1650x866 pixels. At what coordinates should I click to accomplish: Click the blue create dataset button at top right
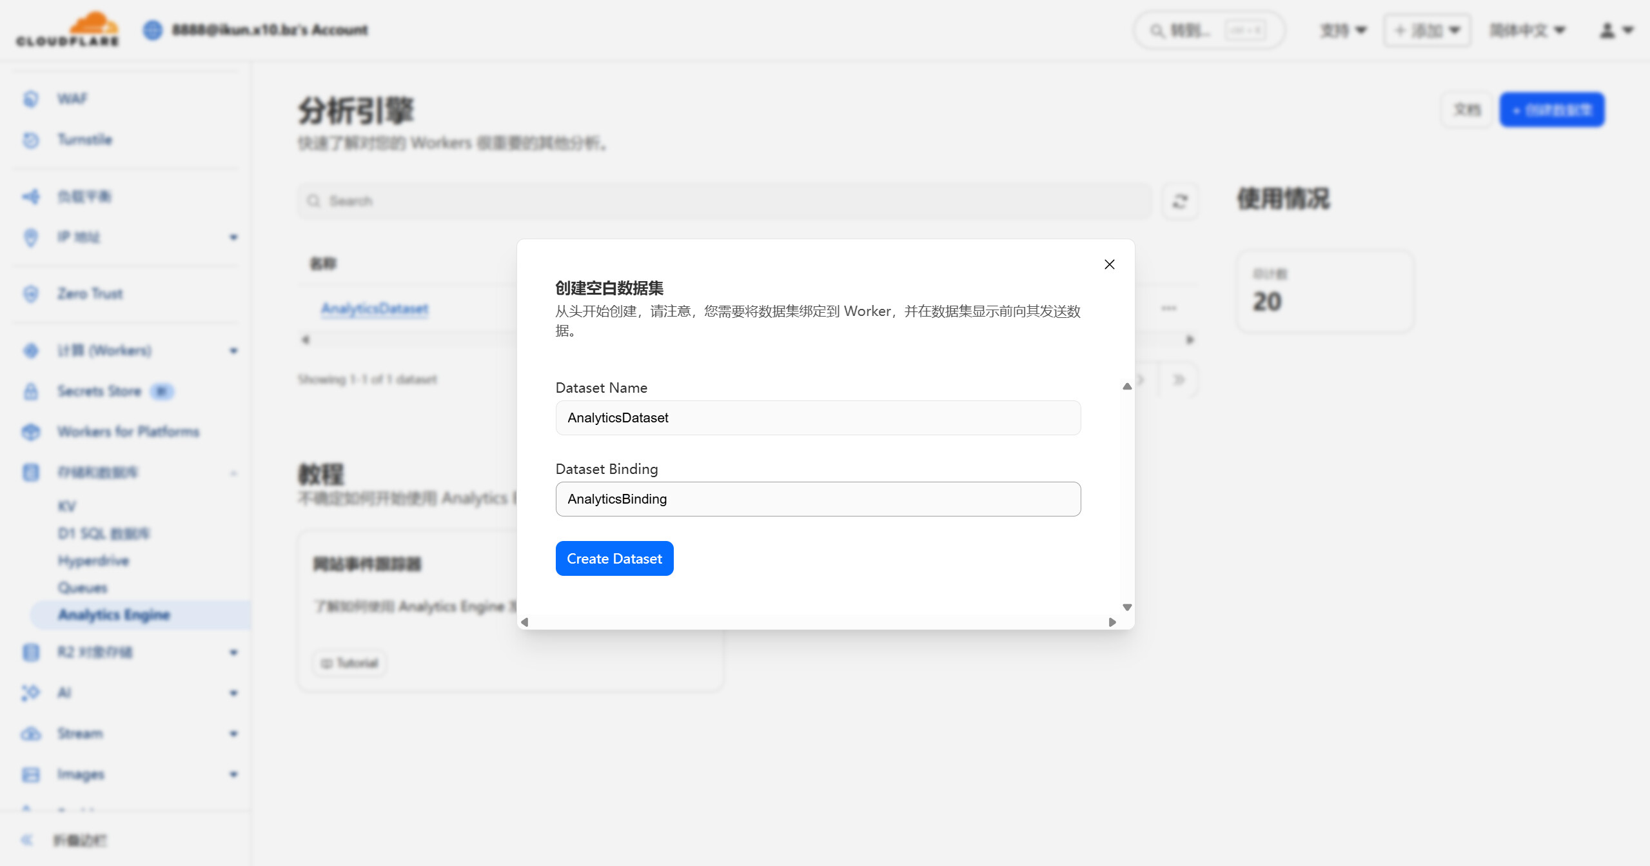pyautogui.click(x=1551, y=110)
